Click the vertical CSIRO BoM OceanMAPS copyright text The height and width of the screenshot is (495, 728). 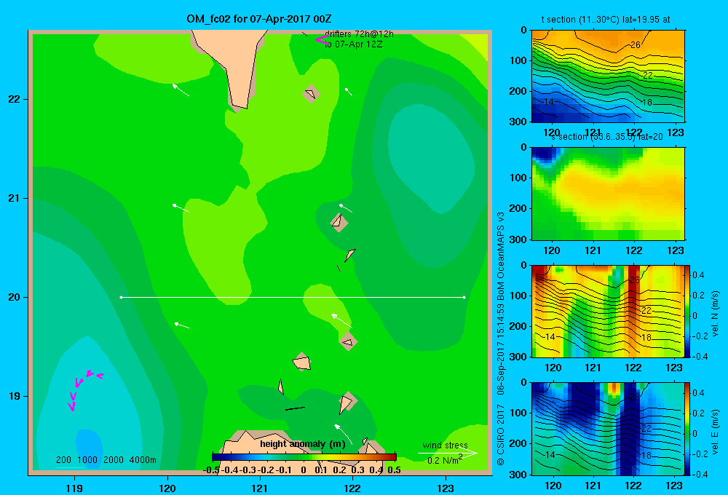pos(501,338)
